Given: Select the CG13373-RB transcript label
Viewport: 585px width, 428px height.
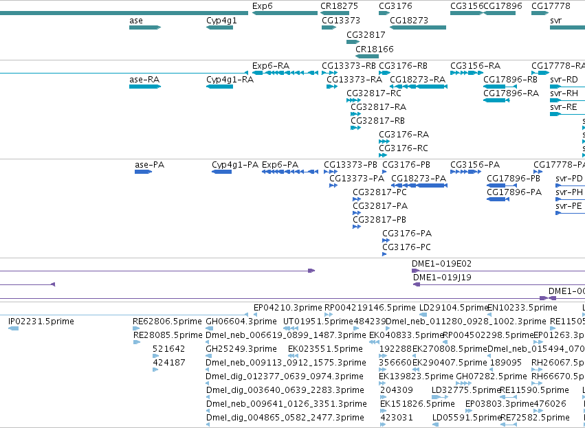Looking at the screenshot, I should pyautogui.click(x=349, y=66).
